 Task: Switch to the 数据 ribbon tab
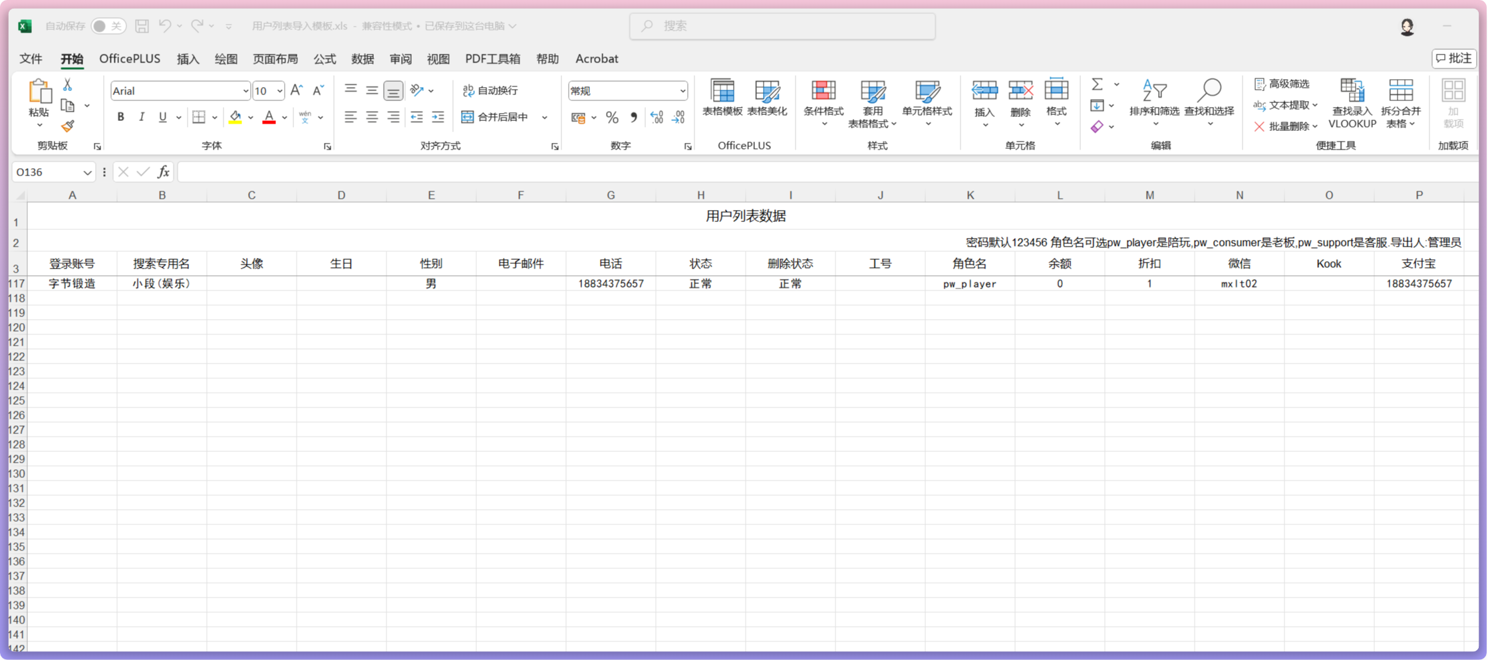(361, 58)
